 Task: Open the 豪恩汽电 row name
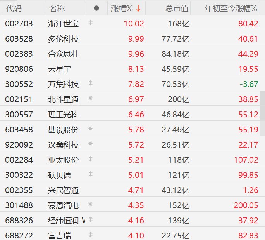[63, 205]
